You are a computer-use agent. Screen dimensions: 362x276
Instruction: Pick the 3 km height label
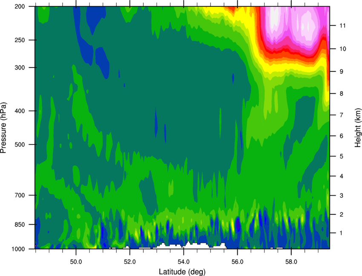[342, 196]
